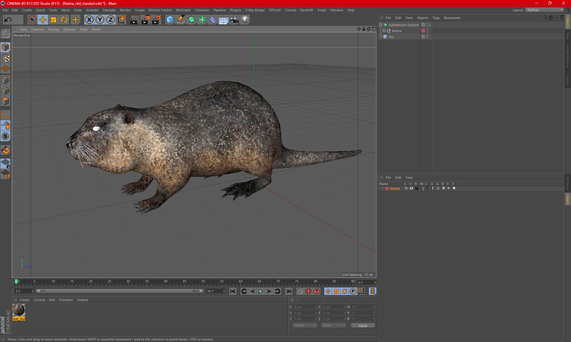Viewport: 571px width, 342px height.
Task: Toggle Nutria layer Solo dot
Action: coord(406,189)
